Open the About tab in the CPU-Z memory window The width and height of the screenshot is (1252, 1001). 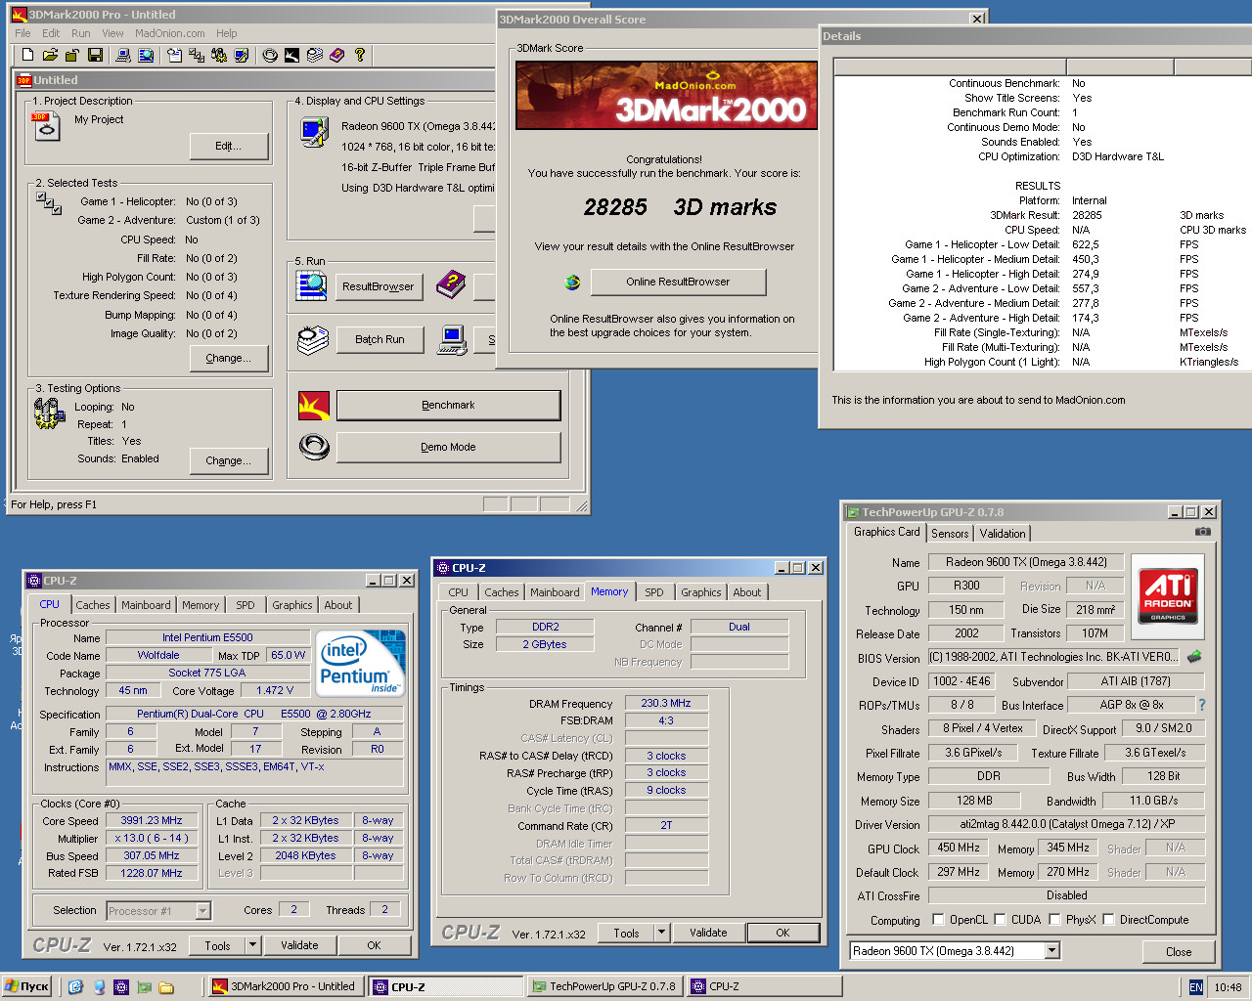point(747,592)
